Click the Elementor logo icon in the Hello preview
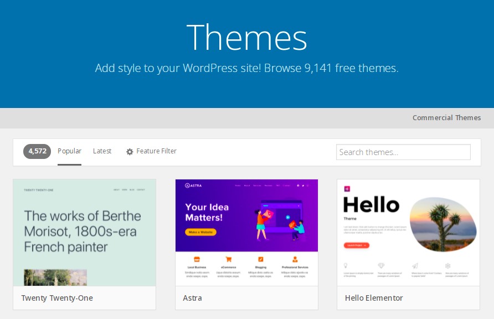The width and height of the screenshot is (494, 319). 347,189
